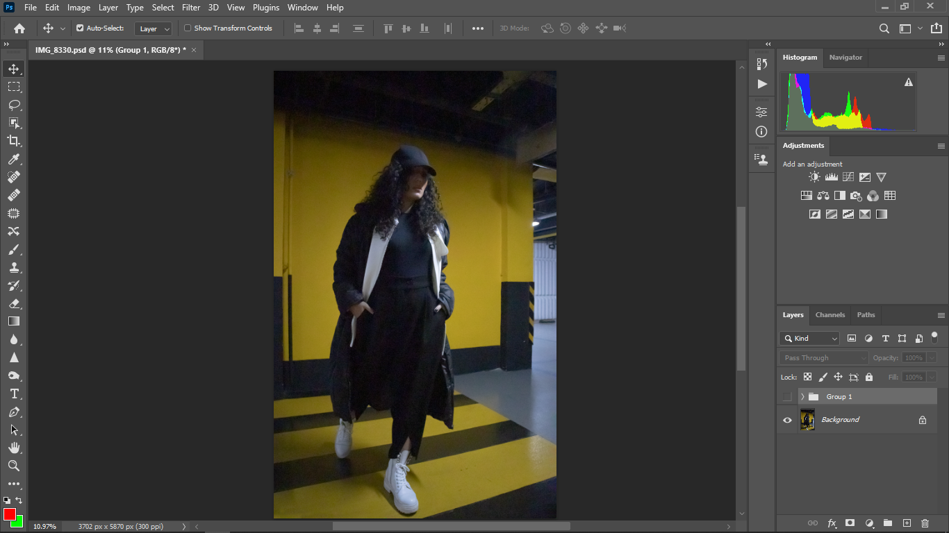Select the History Brush tool
Viewport: 949px width, 533px height.
[13, 286]
